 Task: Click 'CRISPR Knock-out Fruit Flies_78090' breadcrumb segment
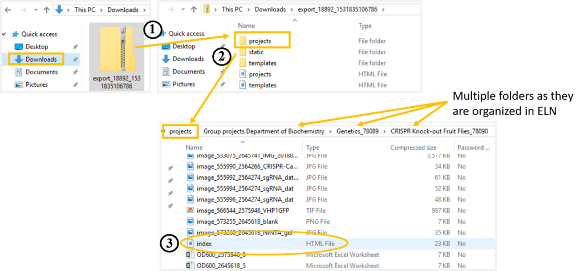point(439,131)
